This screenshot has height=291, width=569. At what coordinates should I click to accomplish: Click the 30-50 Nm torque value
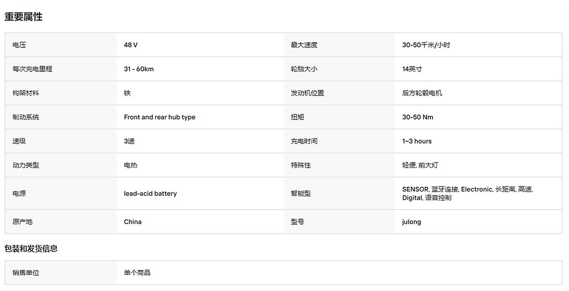click(x=418, y=117)
